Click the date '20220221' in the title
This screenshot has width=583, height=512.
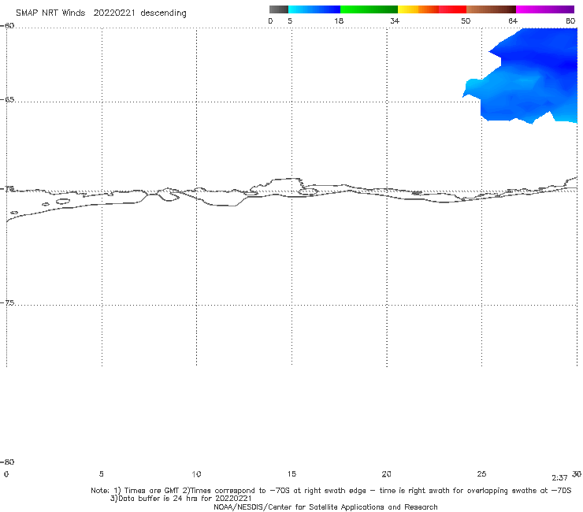pos(114,13)
